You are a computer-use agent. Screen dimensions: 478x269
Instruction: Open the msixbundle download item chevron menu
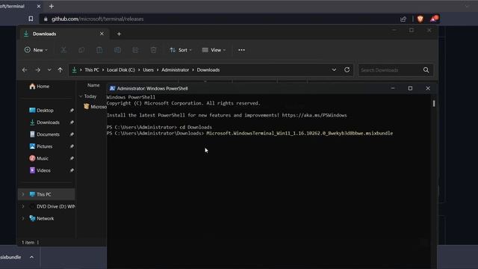pyautogui.click(x=31, y=257)
